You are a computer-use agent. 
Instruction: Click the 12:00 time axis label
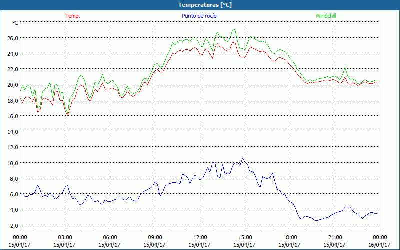pyautogui.click(x=200, y=238)
